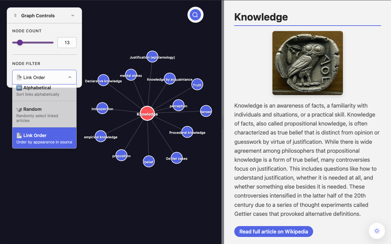The width and height of the screenshot is (391, 244).
Task: Toggle the light/dark theme sun button
Action: point(377,231)
